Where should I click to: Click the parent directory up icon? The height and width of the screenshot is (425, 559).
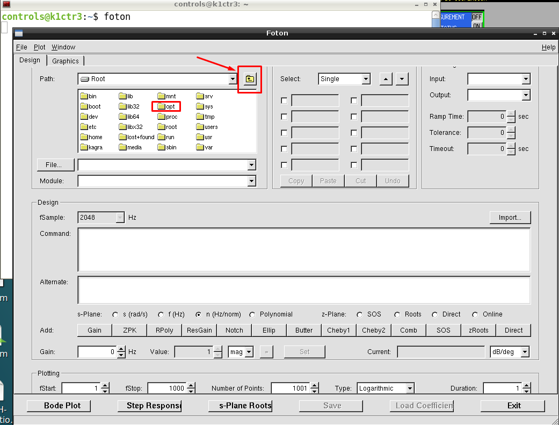250,79
